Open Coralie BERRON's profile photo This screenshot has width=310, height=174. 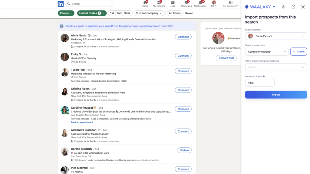pos(65,152)
